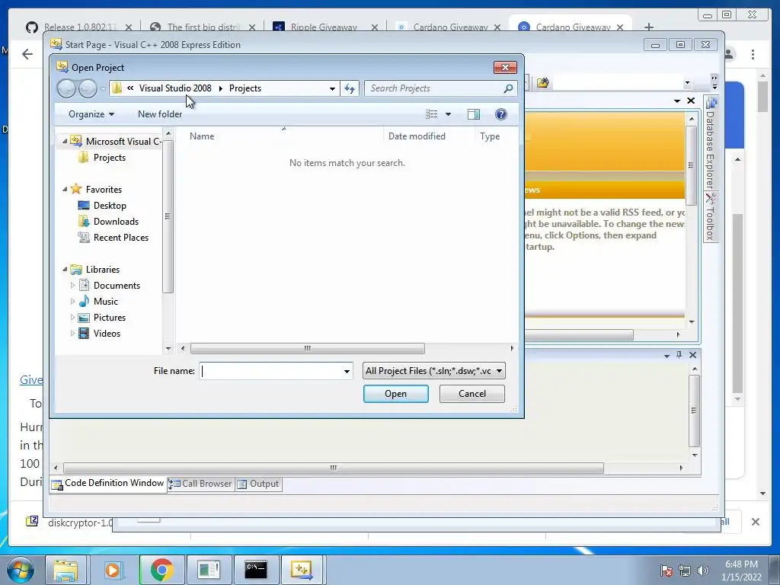The height and width of the screenshot is (585, 780).
Task: Open the File name dropdown arrow
Action: (347, 371)
